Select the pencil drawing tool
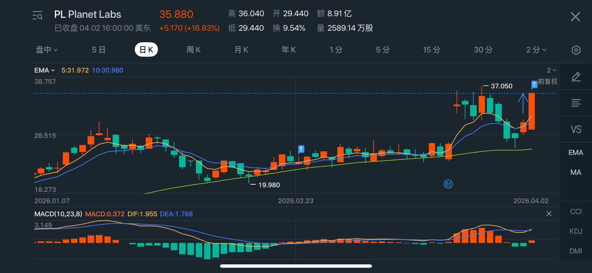Screen dimensions: 592x273 (x=576, y=77)
